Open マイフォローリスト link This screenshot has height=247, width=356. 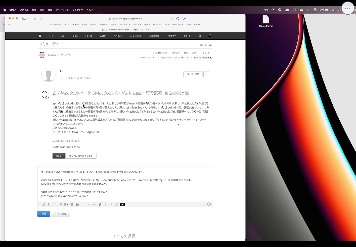pos(160,53)
